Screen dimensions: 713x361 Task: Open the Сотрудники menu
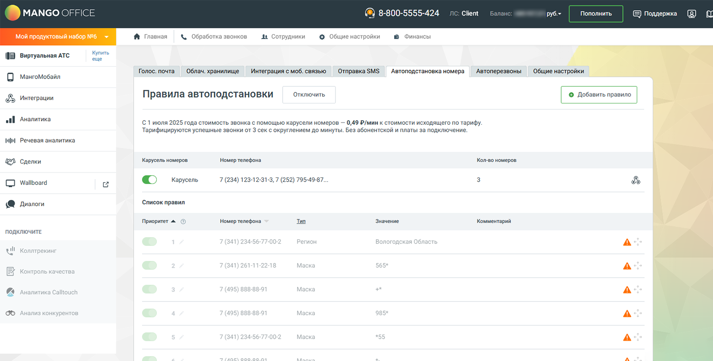tap(283, 37)
